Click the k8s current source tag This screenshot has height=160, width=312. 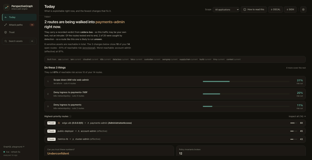pyautogui.click(x=105, y=60)
